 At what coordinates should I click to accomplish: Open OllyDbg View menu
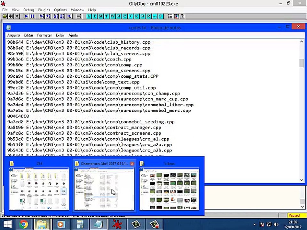15,10
